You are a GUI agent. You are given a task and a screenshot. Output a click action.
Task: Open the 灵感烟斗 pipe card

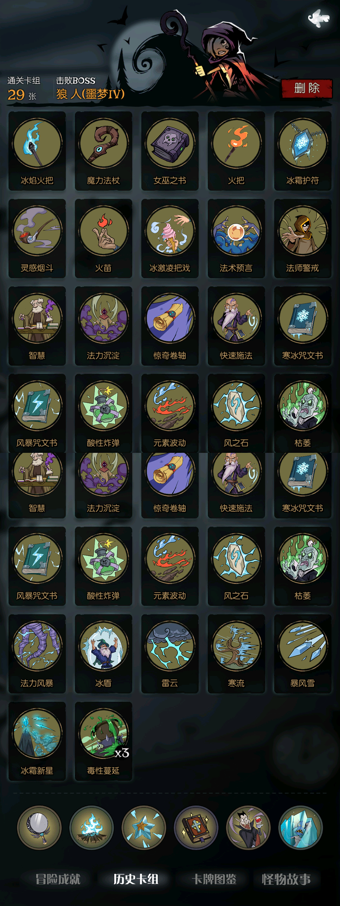37,239
